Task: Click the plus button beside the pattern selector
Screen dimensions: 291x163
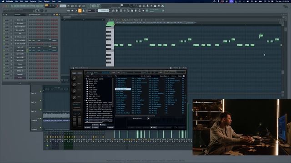Action: (110, 11)
